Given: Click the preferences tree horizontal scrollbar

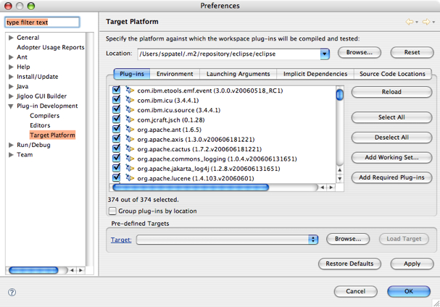Looking at the screenshot, I should point(33,270).
